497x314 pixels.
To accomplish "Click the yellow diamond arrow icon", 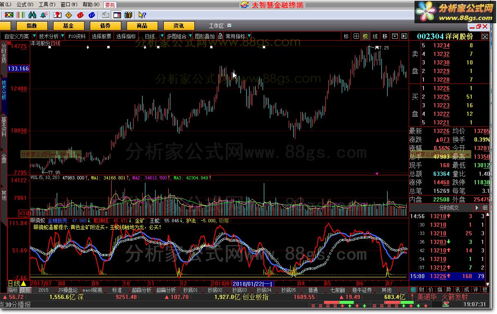I will coord(69,15).
